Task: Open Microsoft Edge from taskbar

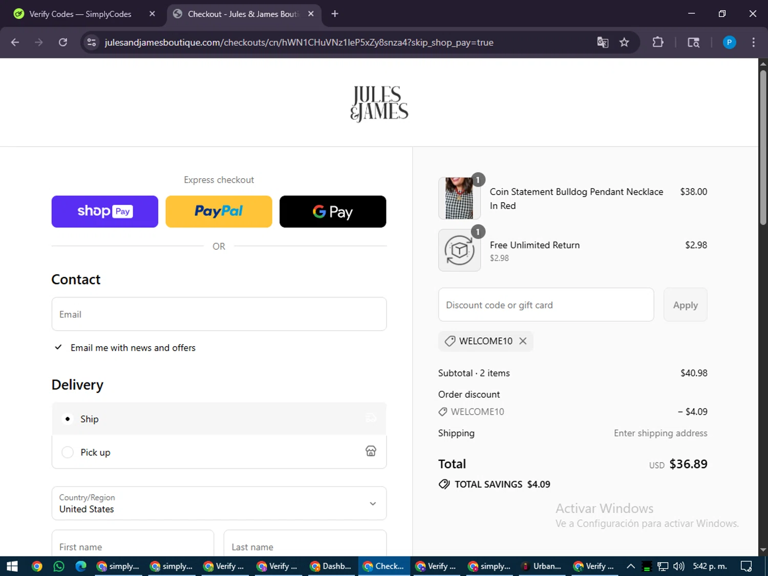Action: click(x=81, y=566)
